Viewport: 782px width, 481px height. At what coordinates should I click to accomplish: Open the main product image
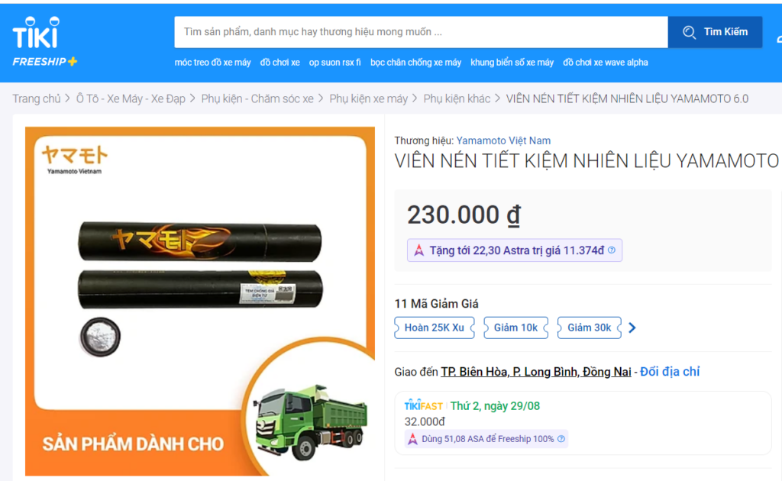click(x=200, y=301)
